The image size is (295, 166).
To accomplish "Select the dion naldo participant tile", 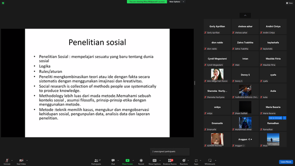I will pos(217,43).
